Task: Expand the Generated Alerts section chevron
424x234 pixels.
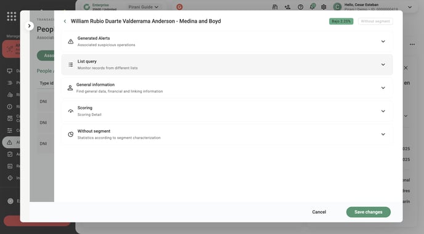Action: click(x=383, y=42)
